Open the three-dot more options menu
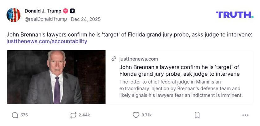260x126 pixels. (x=245, y=115)
